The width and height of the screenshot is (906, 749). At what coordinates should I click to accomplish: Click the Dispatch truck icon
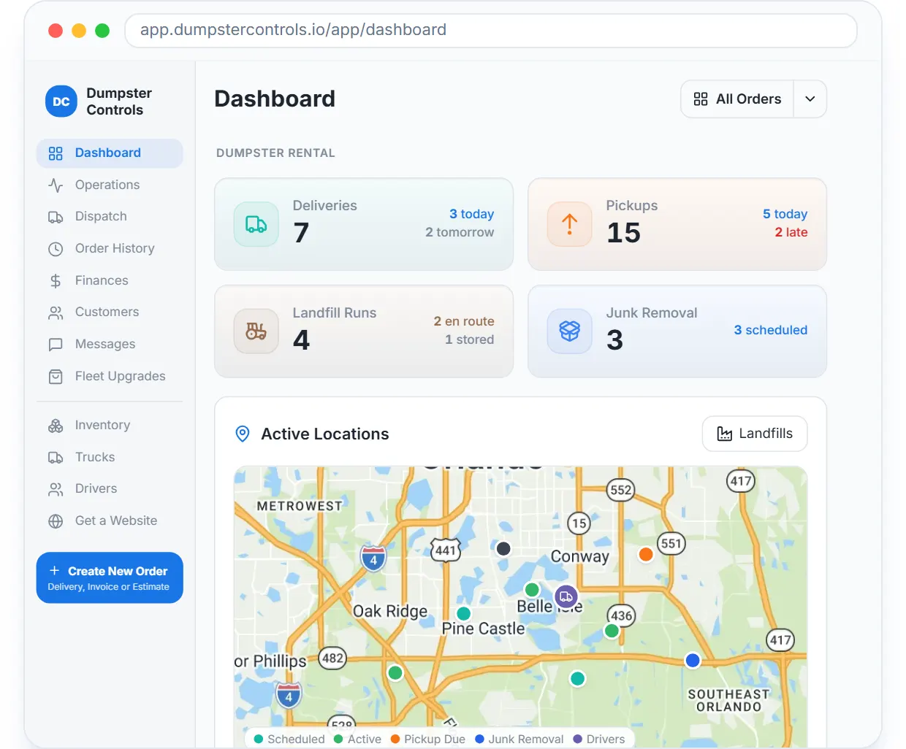tap(56, 217)
